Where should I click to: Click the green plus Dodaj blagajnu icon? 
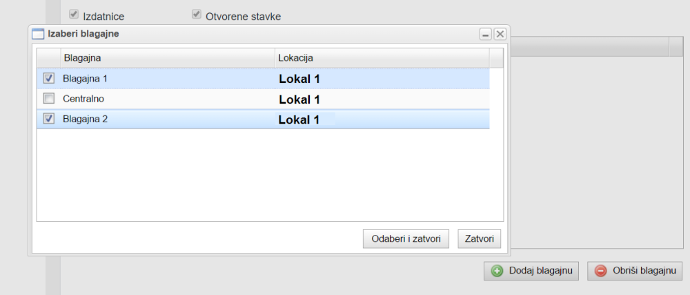tap(497, 272)
